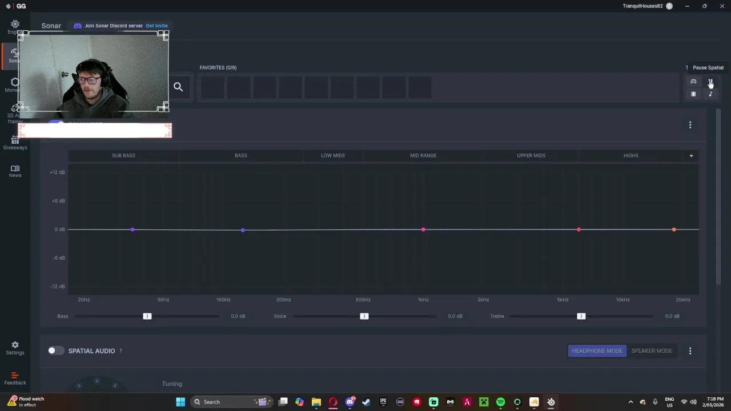Open the Settings gear in sidebar
731x411 pixels.
[15, 348]
